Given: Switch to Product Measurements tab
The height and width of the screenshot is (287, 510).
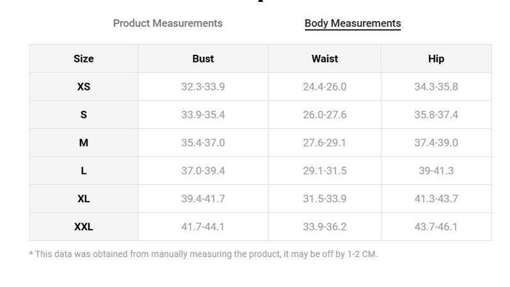Looking at the screenshot, I should (167, 24).
